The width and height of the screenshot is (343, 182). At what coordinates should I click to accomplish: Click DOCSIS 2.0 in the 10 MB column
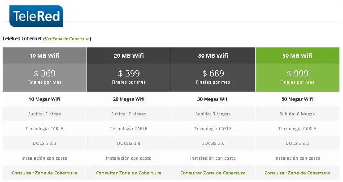point(44,144)
